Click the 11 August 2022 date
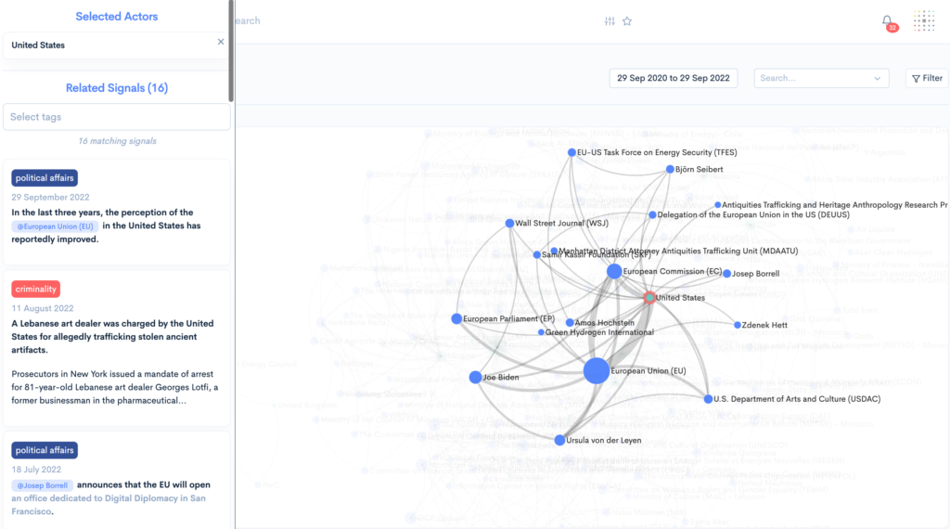This screenshot has height=529, width=950. pos(43,308)
